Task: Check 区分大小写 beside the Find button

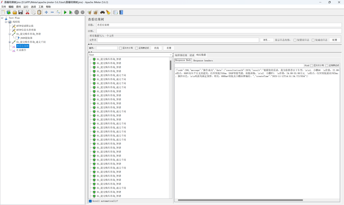Action: pos(312,66)
